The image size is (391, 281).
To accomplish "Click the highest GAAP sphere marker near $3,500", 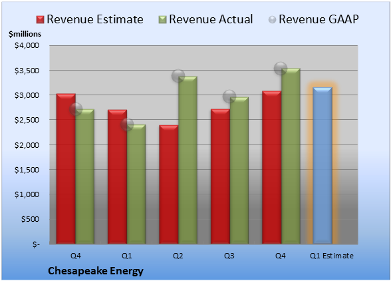I will coord(281,68).
